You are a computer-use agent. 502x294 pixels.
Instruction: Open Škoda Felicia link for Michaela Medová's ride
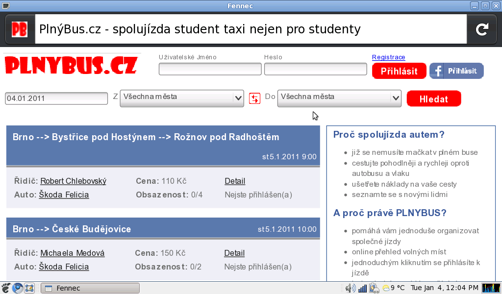(64, 267)
